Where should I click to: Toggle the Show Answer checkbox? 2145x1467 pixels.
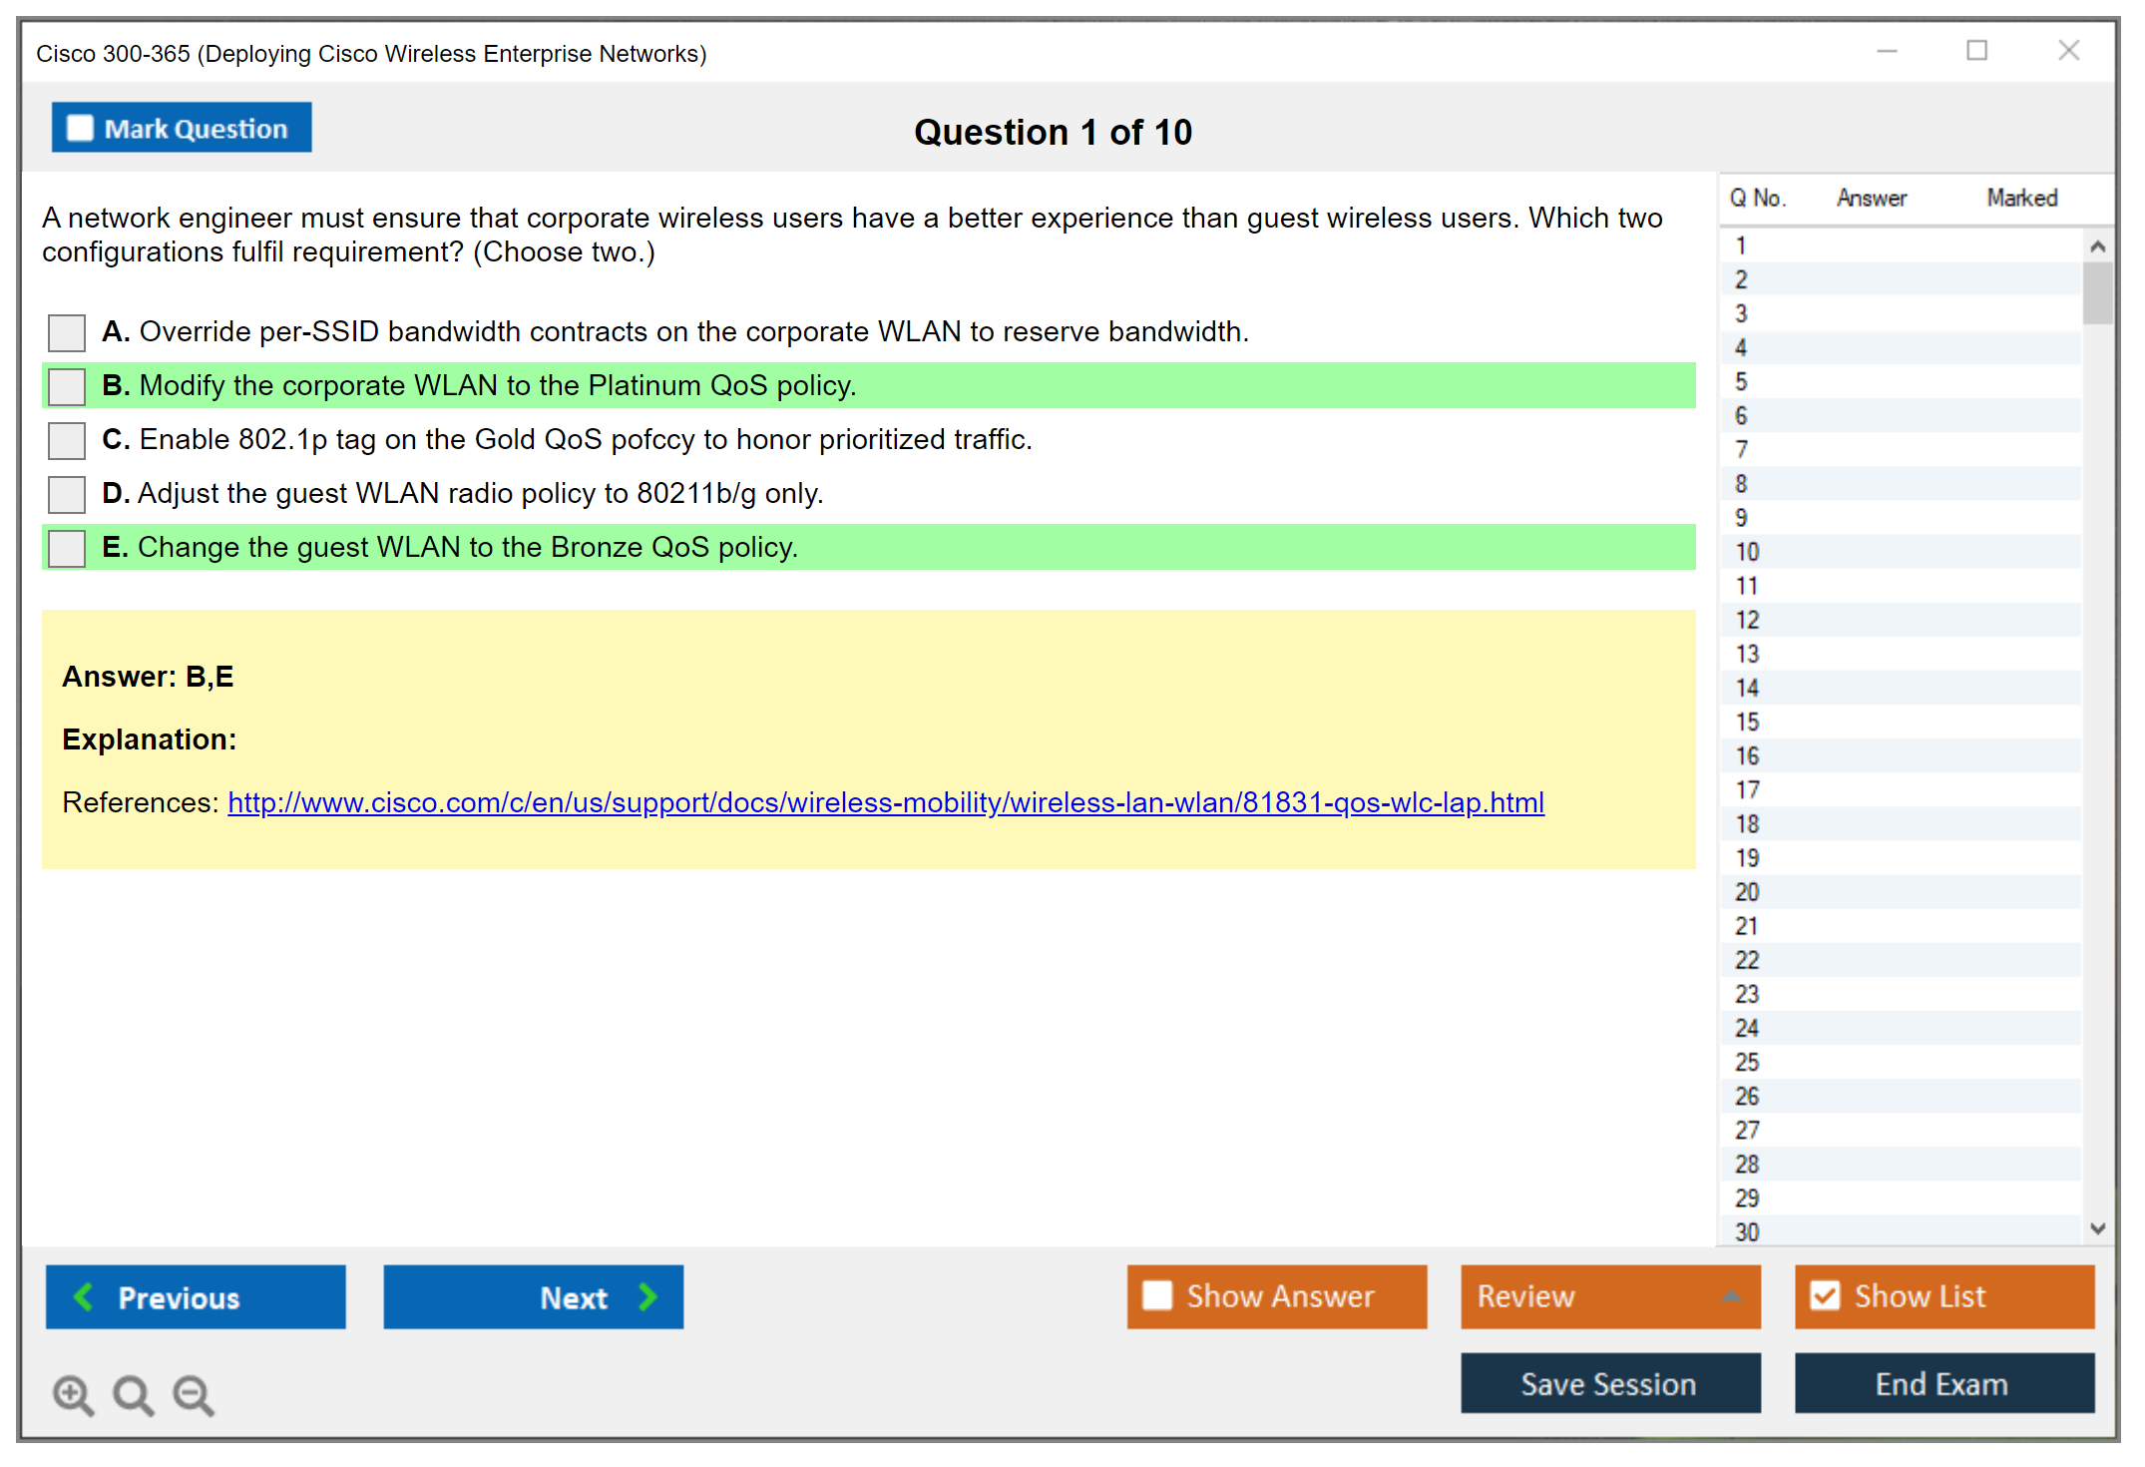(1157, 1295)
